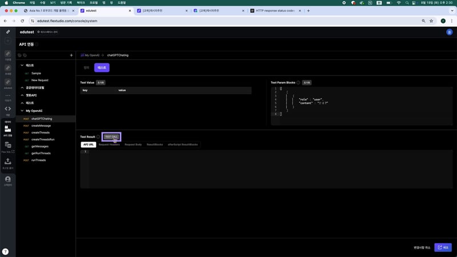Viewport: 457px width, 257px height.
Task: Click the plus icon to add API
Action: click(x=71, y=55)
